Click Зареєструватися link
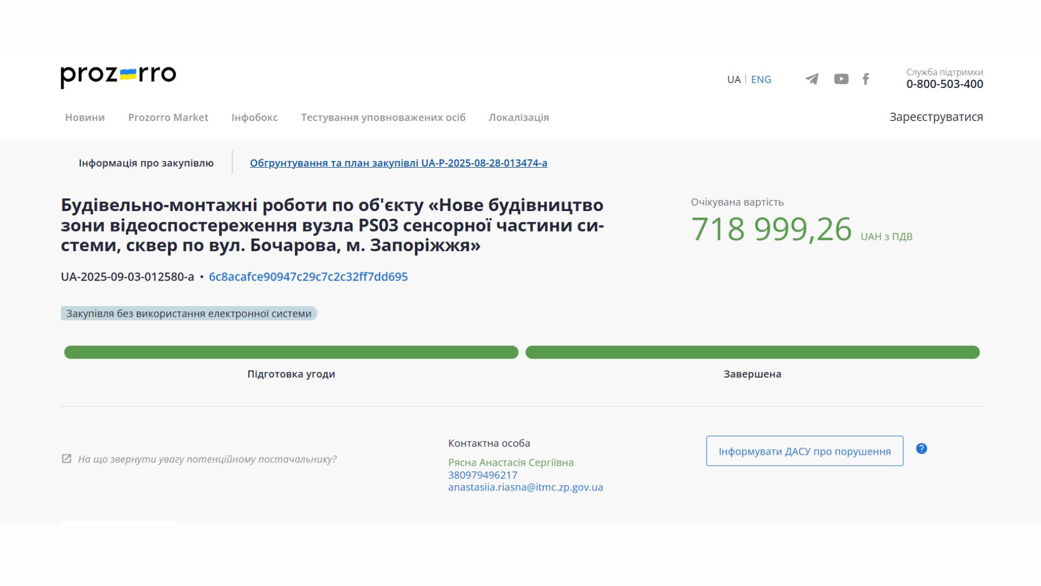 coord(936,117)
